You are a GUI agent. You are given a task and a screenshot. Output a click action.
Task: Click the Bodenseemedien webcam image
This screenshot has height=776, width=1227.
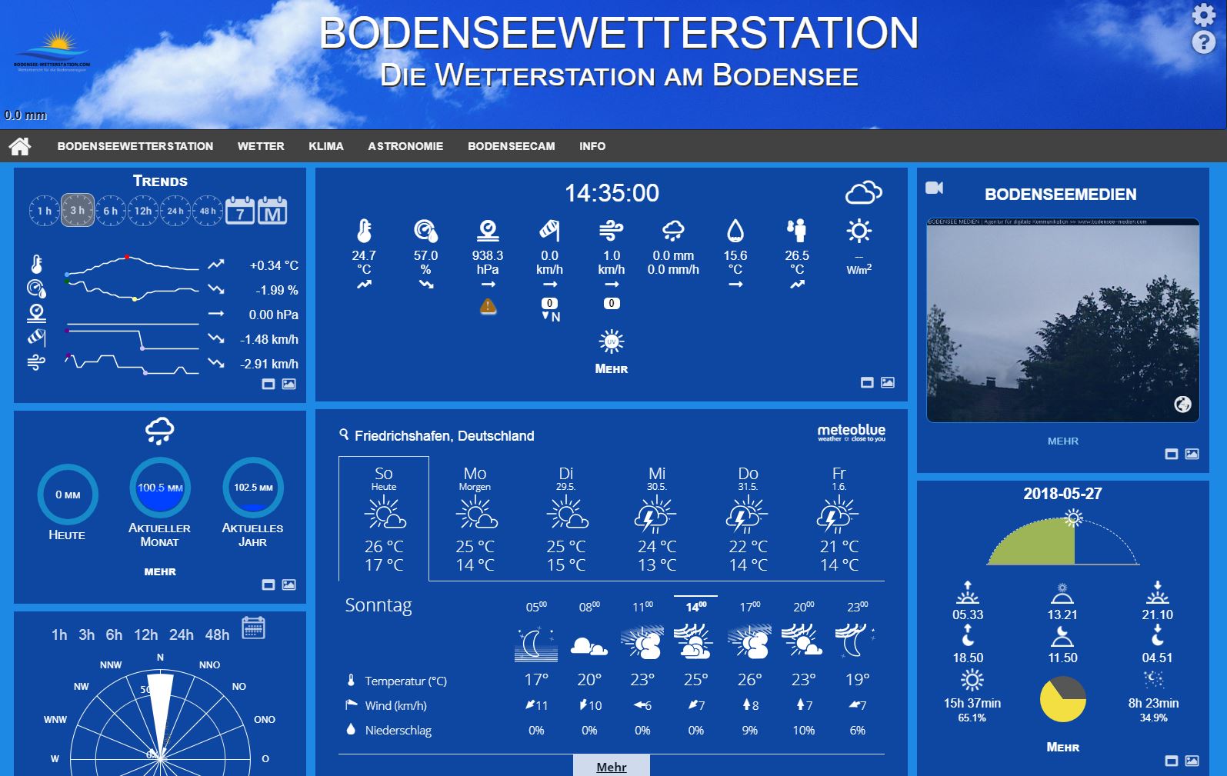click(x=1062, y=320)
